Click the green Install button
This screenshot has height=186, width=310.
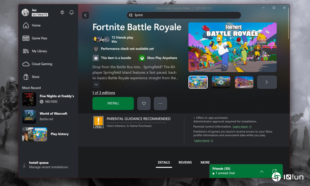(113, 103)
